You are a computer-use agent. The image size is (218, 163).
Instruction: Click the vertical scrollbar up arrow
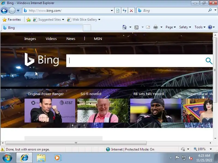pyautogui.click(x=215, y=35)
